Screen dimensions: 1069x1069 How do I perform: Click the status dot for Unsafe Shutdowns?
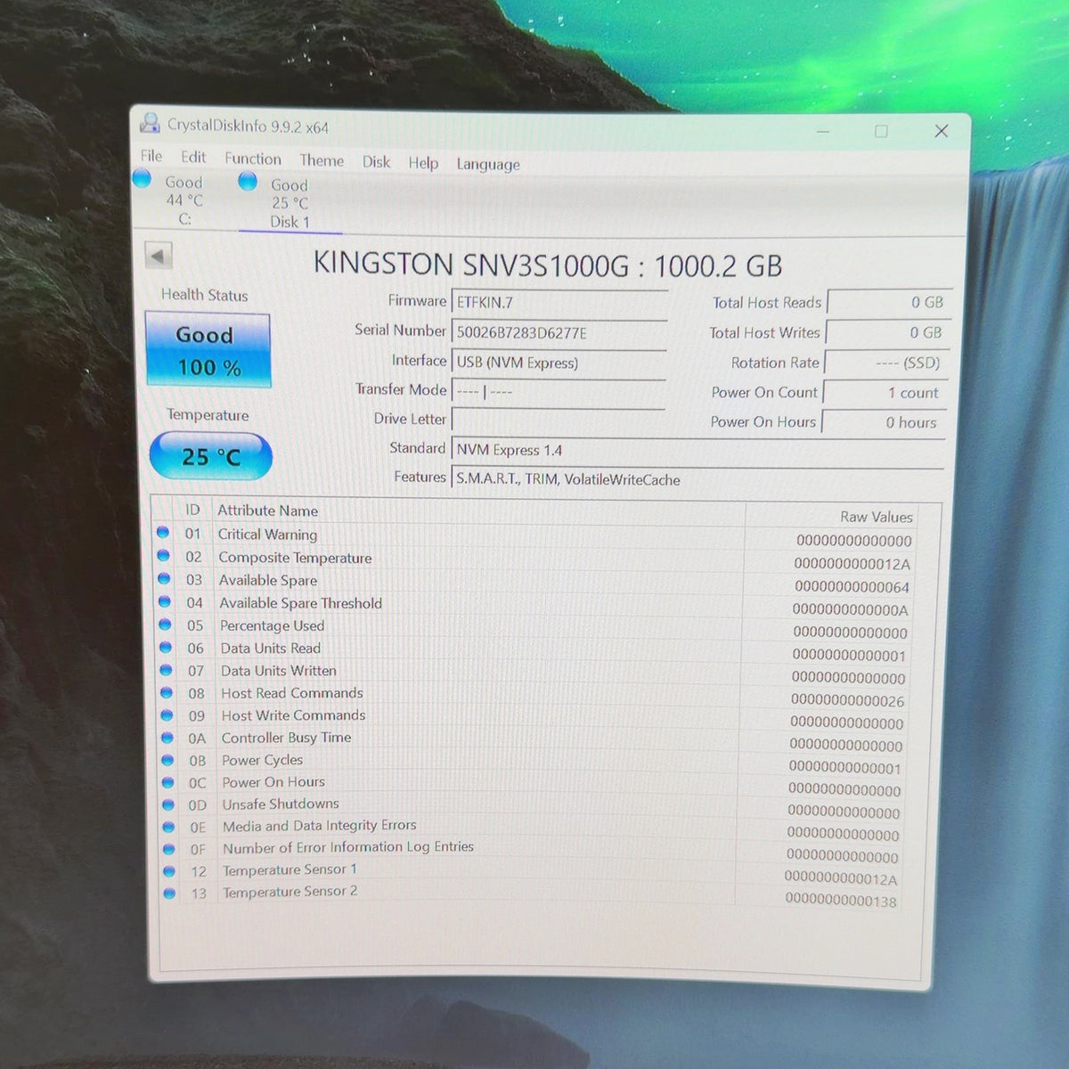[168, 804]
